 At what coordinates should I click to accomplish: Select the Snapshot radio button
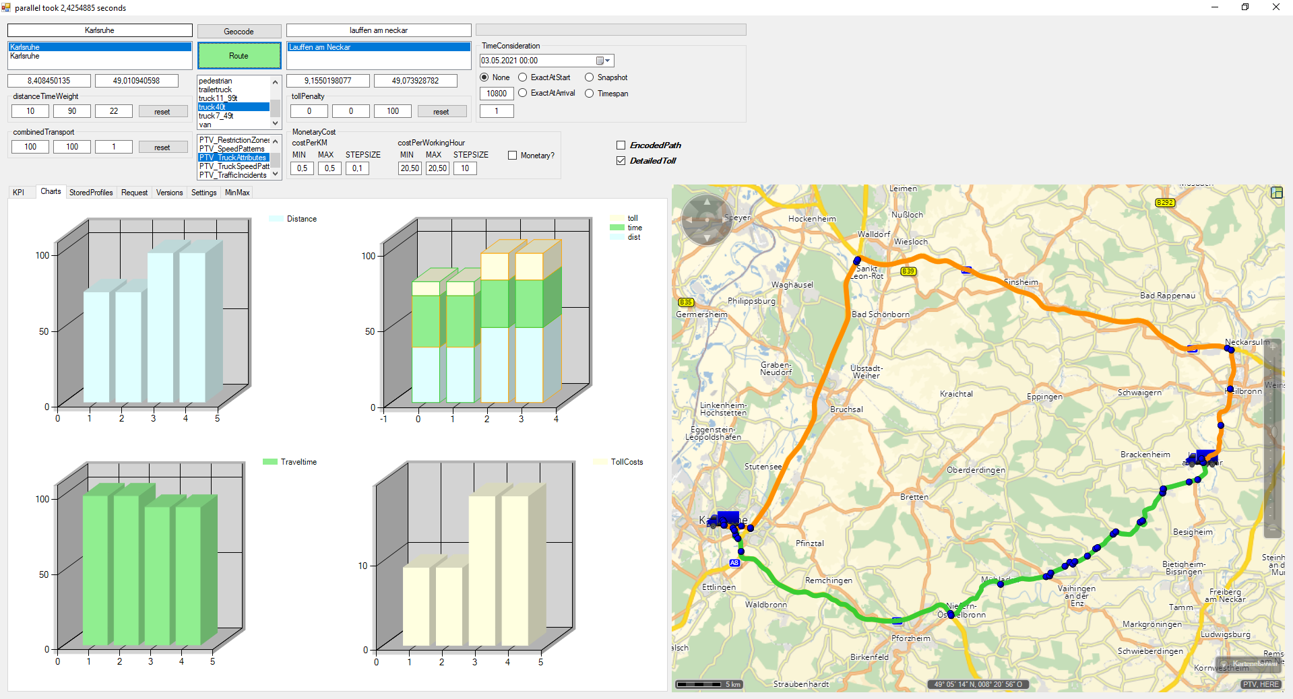pyautogui.click(x=590, y=77)
